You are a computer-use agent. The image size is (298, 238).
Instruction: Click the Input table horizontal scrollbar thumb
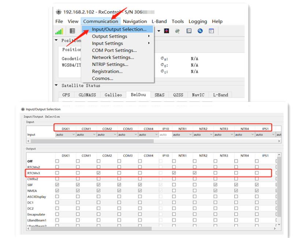tap(92, 141)
